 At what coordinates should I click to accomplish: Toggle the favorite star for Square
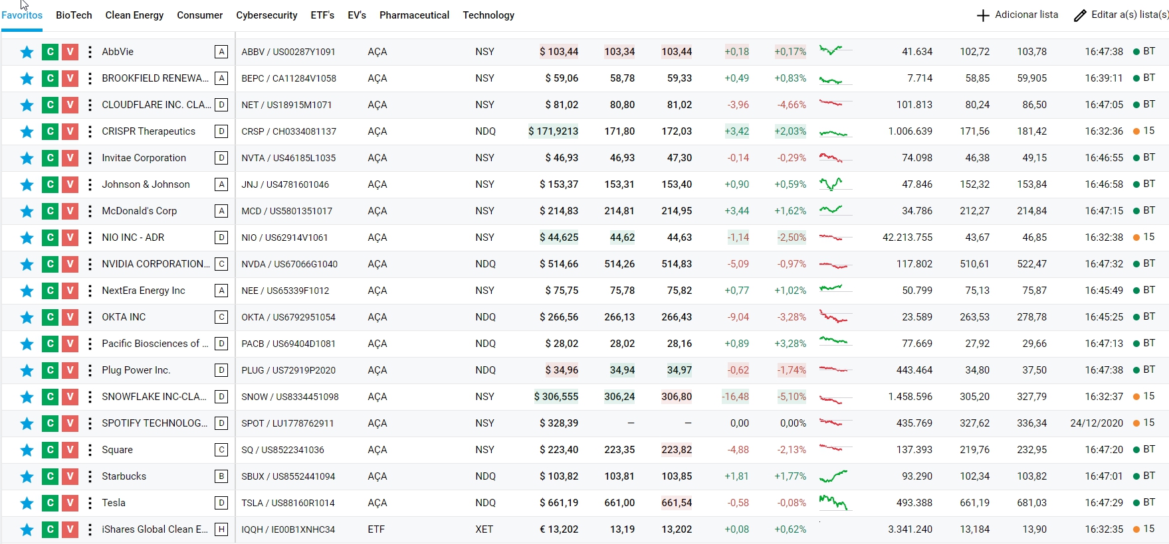pyautogui.click(x=27, y=450)
